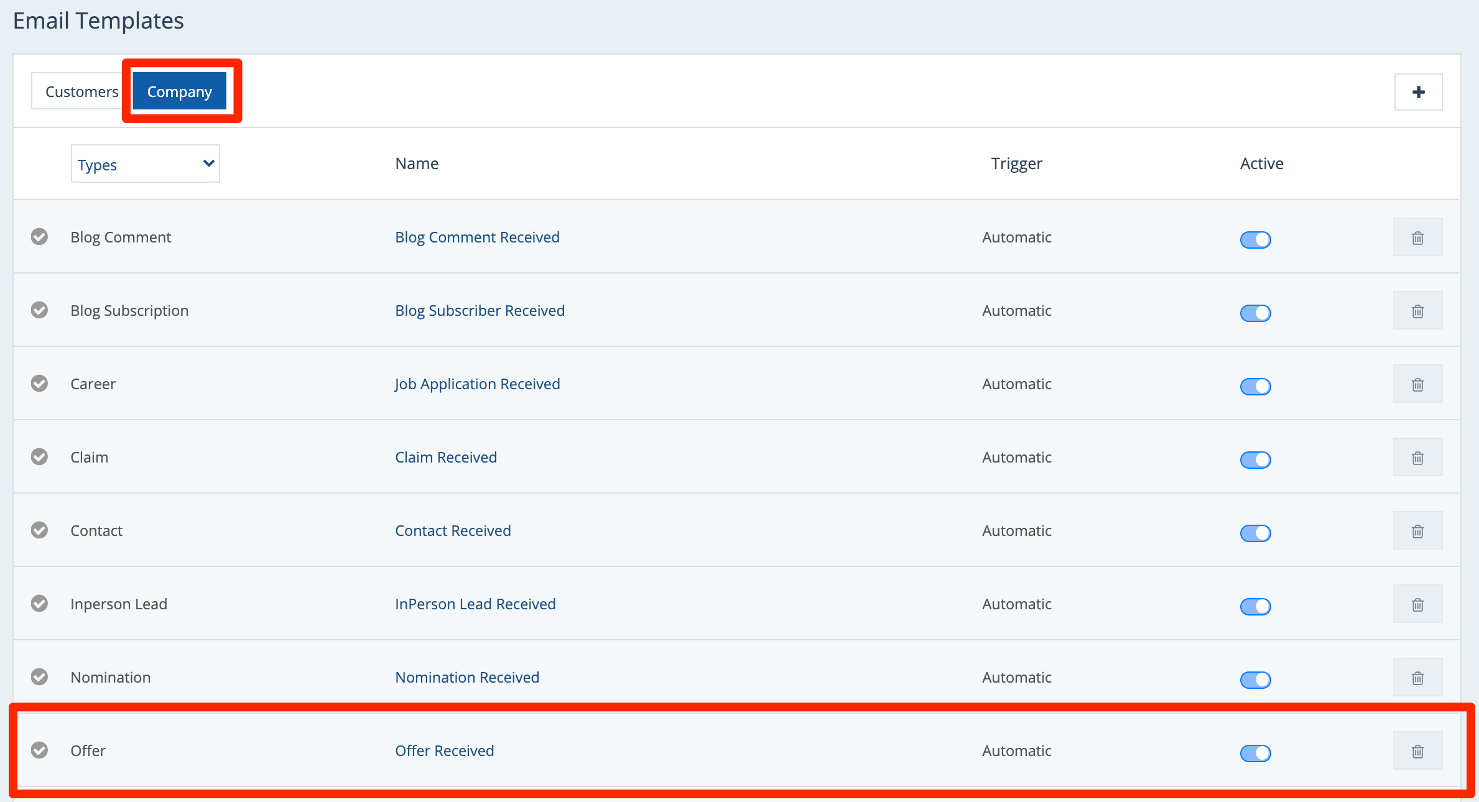
Task: Click trash icon in Inperson Lead row
Action: point(1417,604)
